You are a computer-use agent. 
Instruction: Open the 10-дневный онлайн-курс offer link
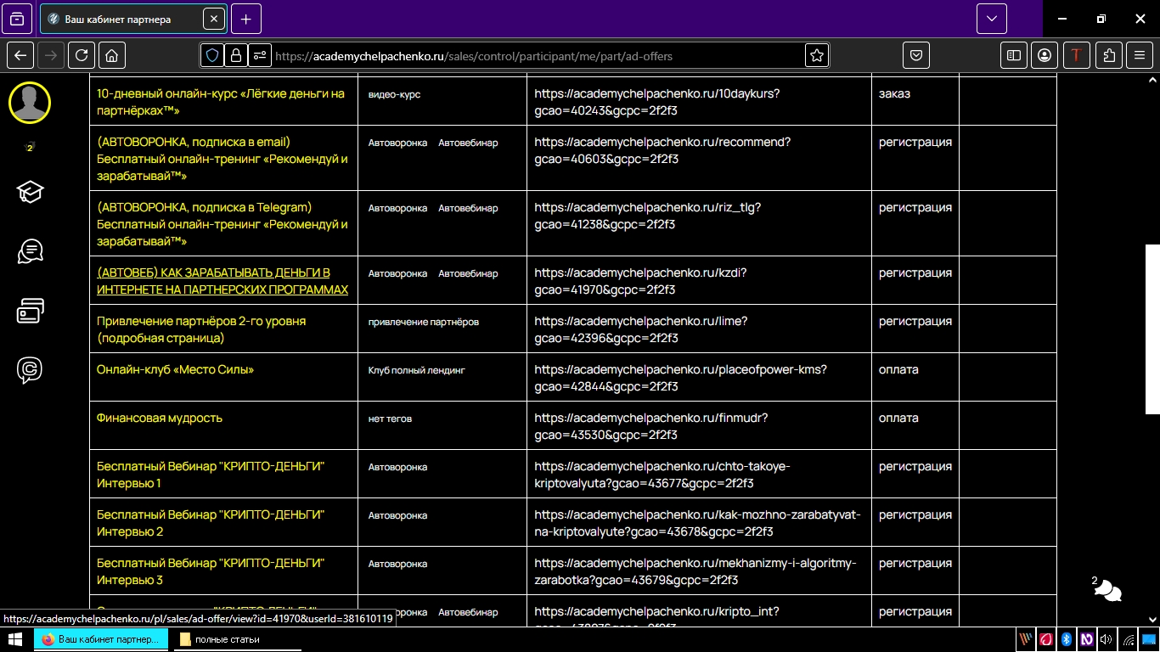click(x=221, y=102)
